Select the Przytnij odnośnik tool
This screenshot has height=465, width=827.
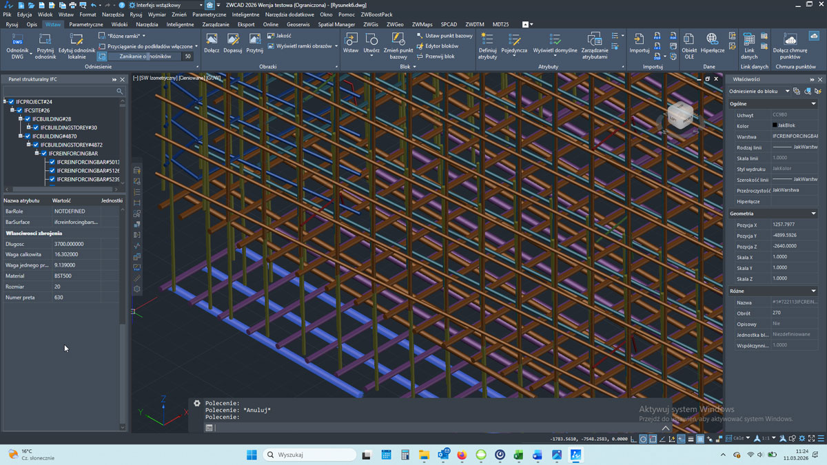coord(45,40)
